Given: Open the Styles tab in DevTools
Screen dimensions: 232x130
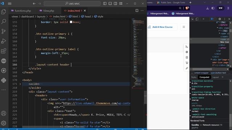Looking at the screenshot, I should [194, 77].
